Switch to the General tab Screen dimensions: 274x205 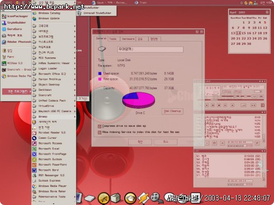pyautogui.click(x=101, y=38)
